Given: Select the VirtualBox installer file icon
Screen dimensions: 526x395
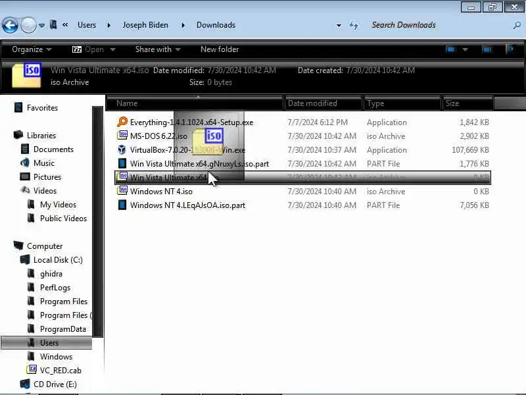Looking at the screenshot, I should tap(122, 149).
